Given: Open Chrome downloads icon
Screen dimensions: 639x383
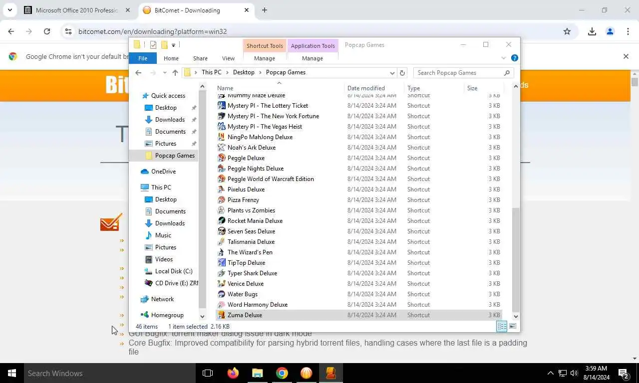Looking at the screenshot, I should click(x=592, y=31).
